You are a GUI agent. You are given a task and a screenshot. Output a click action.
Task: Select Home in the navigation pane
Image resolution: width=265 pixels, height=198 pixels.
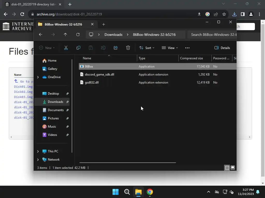pyautogui.click(x=52, y=61)
